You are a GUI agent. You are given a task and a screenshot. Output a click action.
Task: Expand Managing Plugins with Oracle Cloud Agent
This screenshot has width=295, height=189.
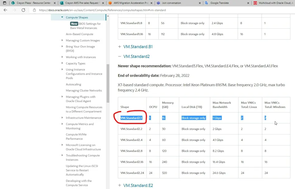62,97
